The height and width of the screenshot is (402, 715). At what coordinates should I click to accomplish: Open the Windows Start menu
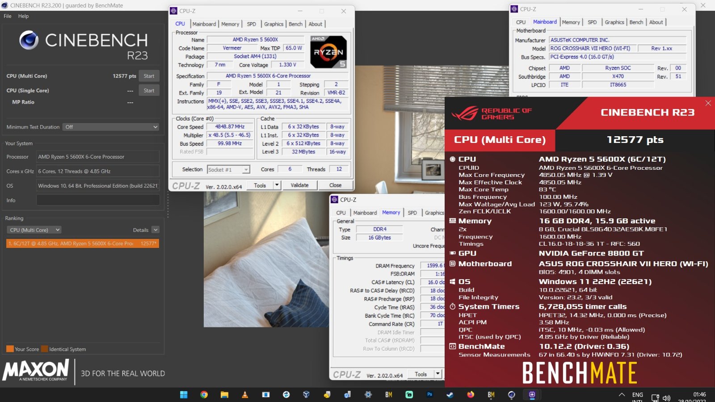tap(184, 394)
